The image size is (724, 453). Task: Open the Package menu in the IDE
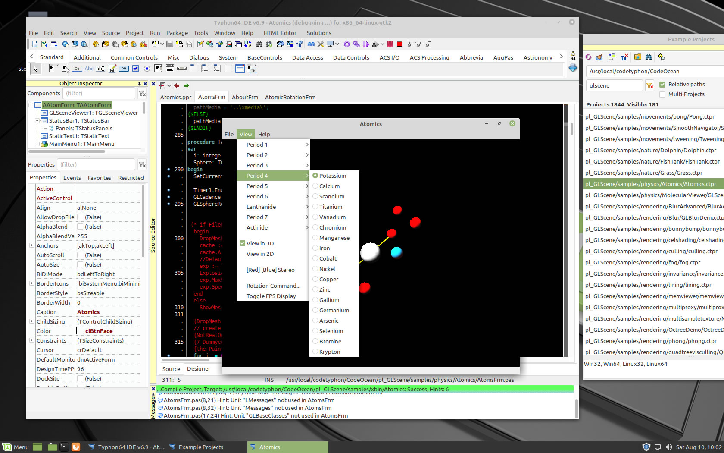177,33
